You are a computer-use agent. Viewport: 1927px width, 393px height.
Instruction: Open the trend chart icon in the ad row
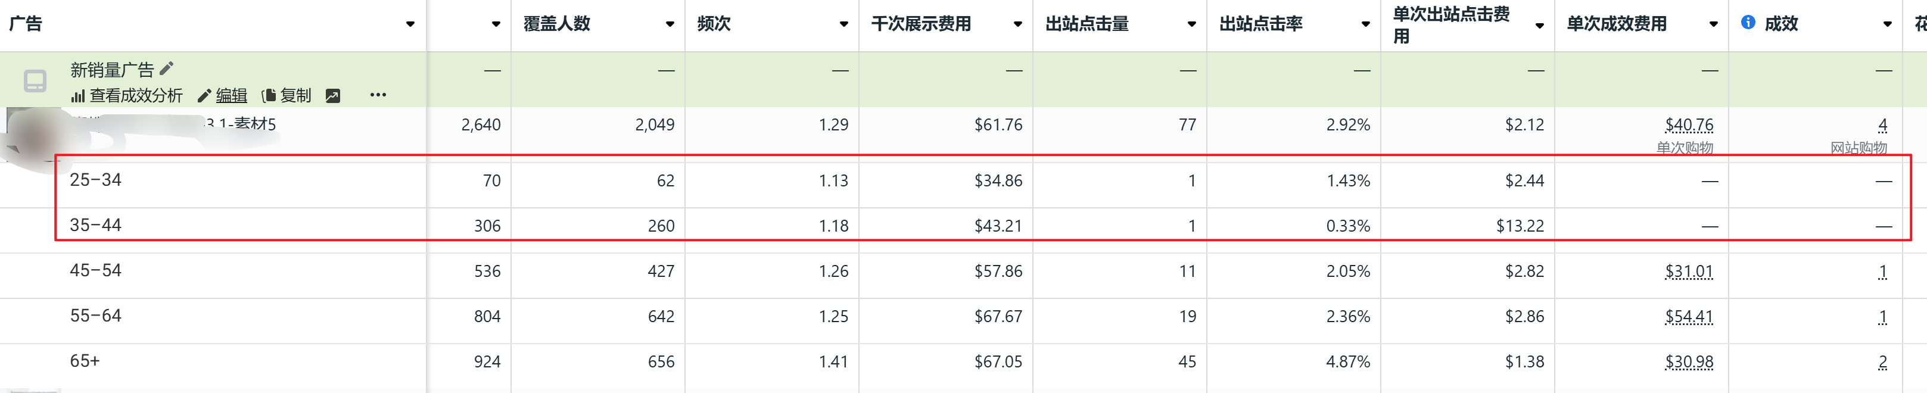click(x=333, y=96)
